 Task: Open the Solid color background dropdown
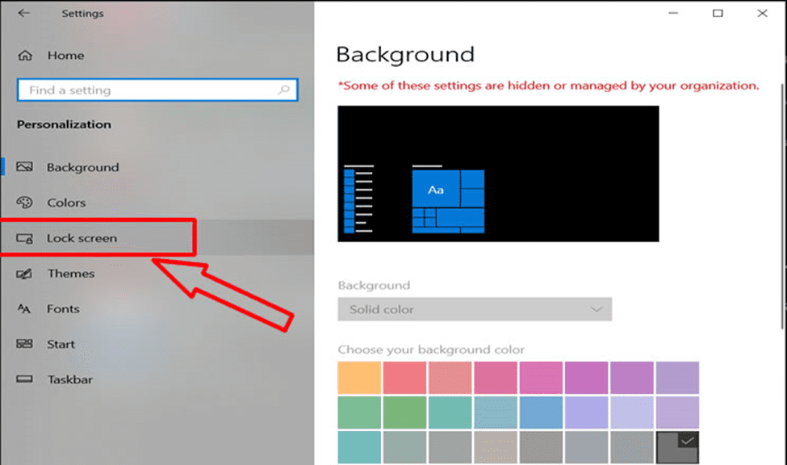(x=474, y=309)
